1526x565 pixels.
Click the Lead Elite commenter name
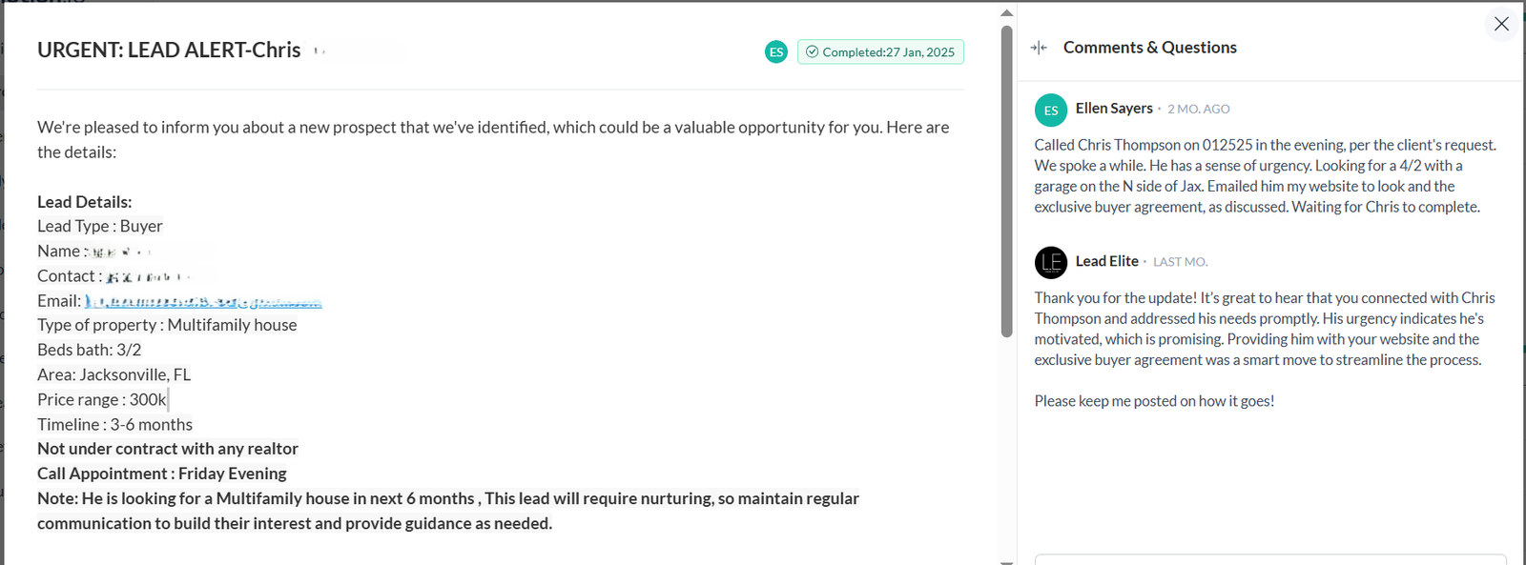tap(1107, 261)
